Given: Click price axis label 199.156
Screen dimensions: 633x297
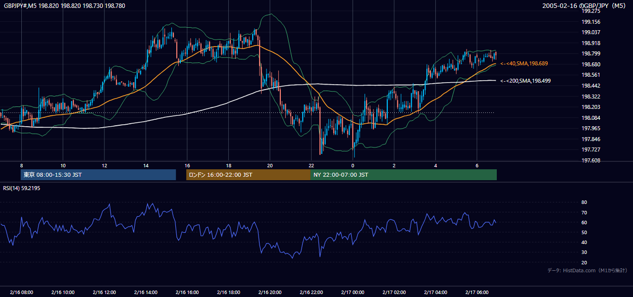Looking at the screenshot, I should (x=591, y=22).
